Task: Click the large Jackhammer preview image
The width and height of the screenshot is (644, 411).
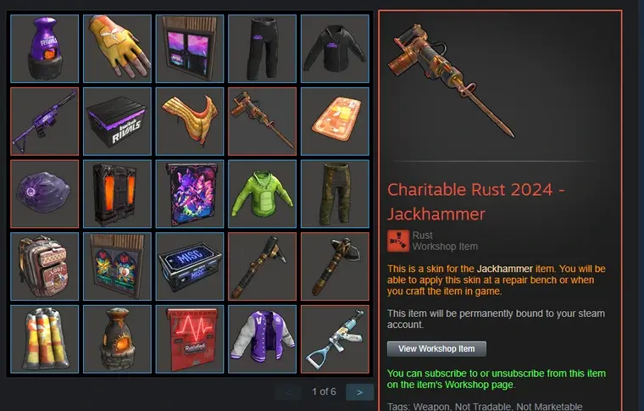Action: coord(452,80)
